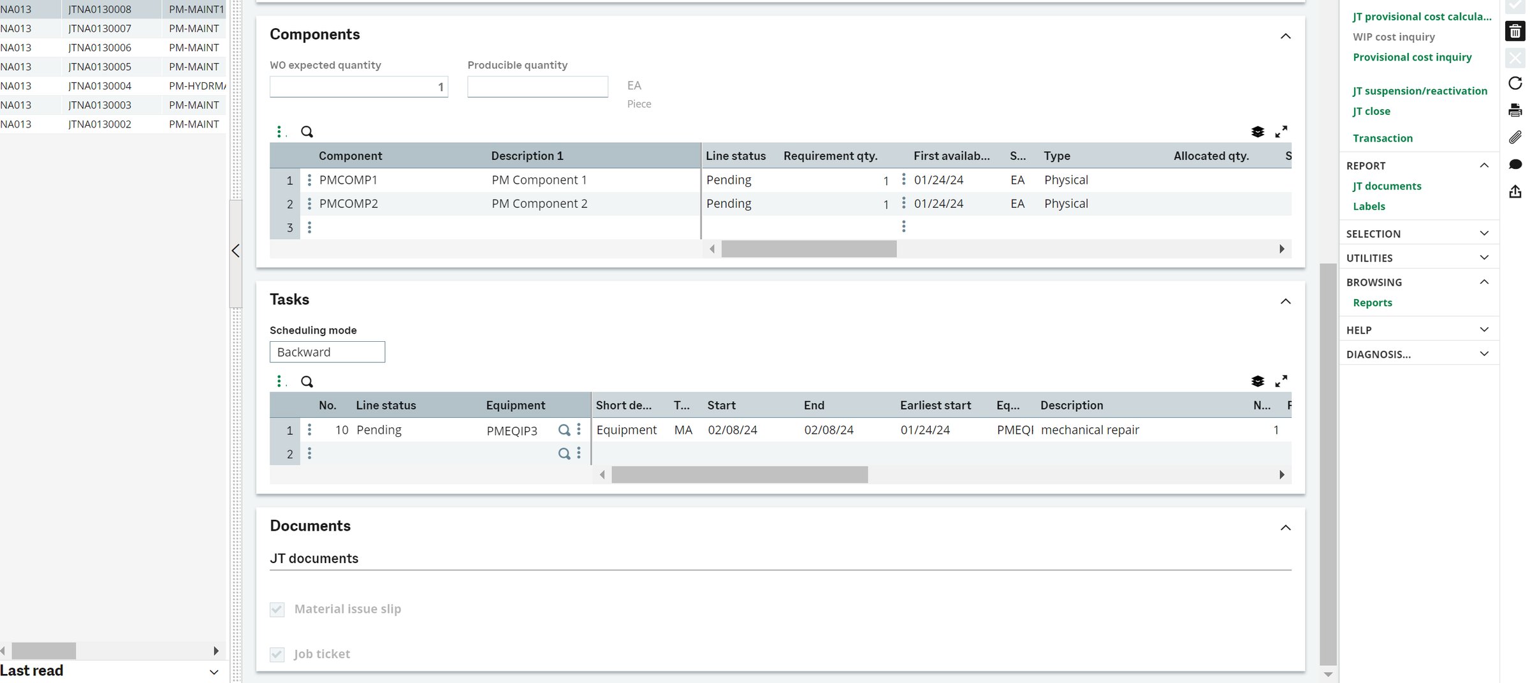Open Reports under BROWSING
Viewport: 1530px width, 683px height.
coord(1373,302)
